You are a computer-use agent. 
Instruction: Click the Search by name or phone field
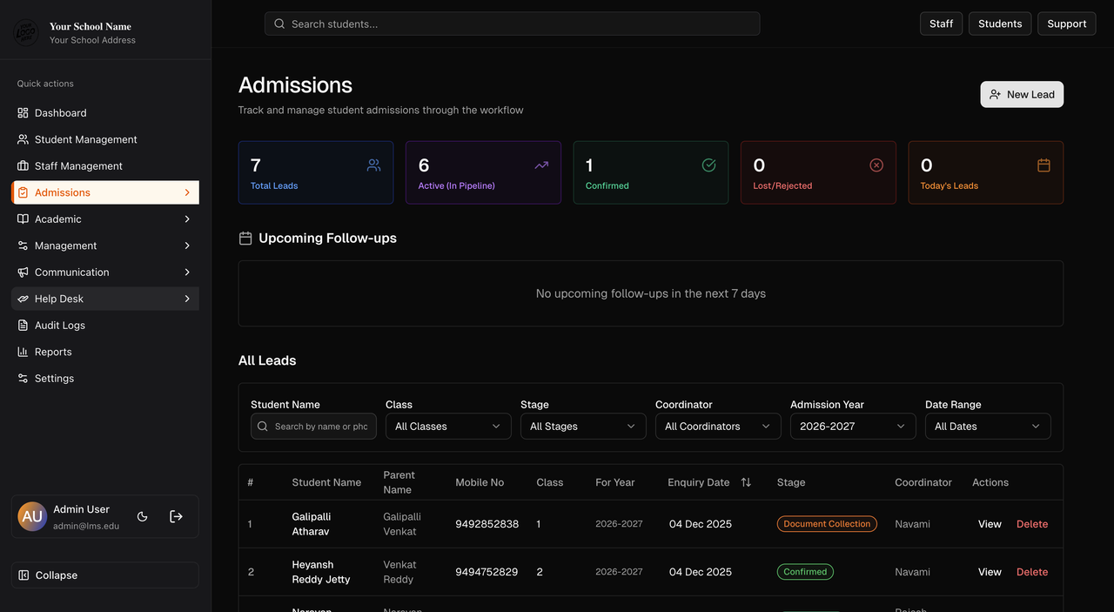(313, 427)
